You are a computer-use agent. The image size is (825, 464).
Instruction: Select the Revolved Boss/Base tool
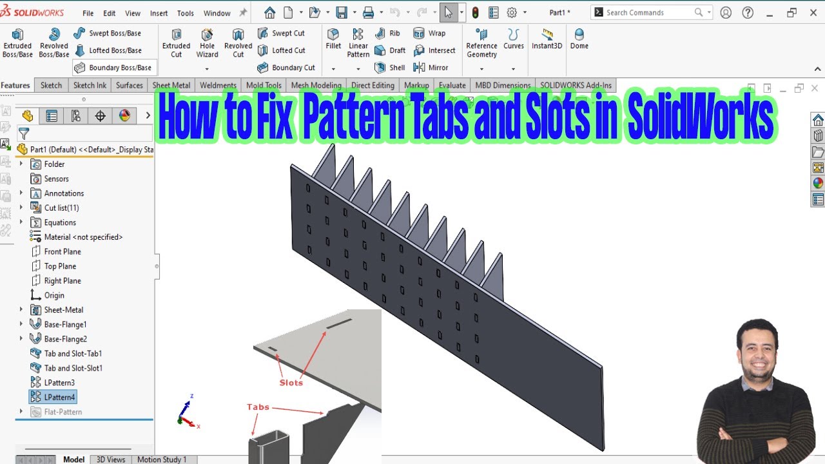click(x=54, y=43)
